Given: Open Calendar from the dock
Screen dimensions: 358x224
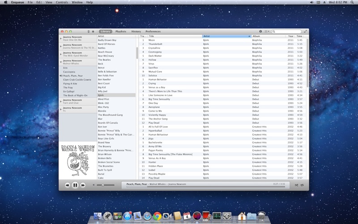Looking at the screenshot, I should [187, 216].
